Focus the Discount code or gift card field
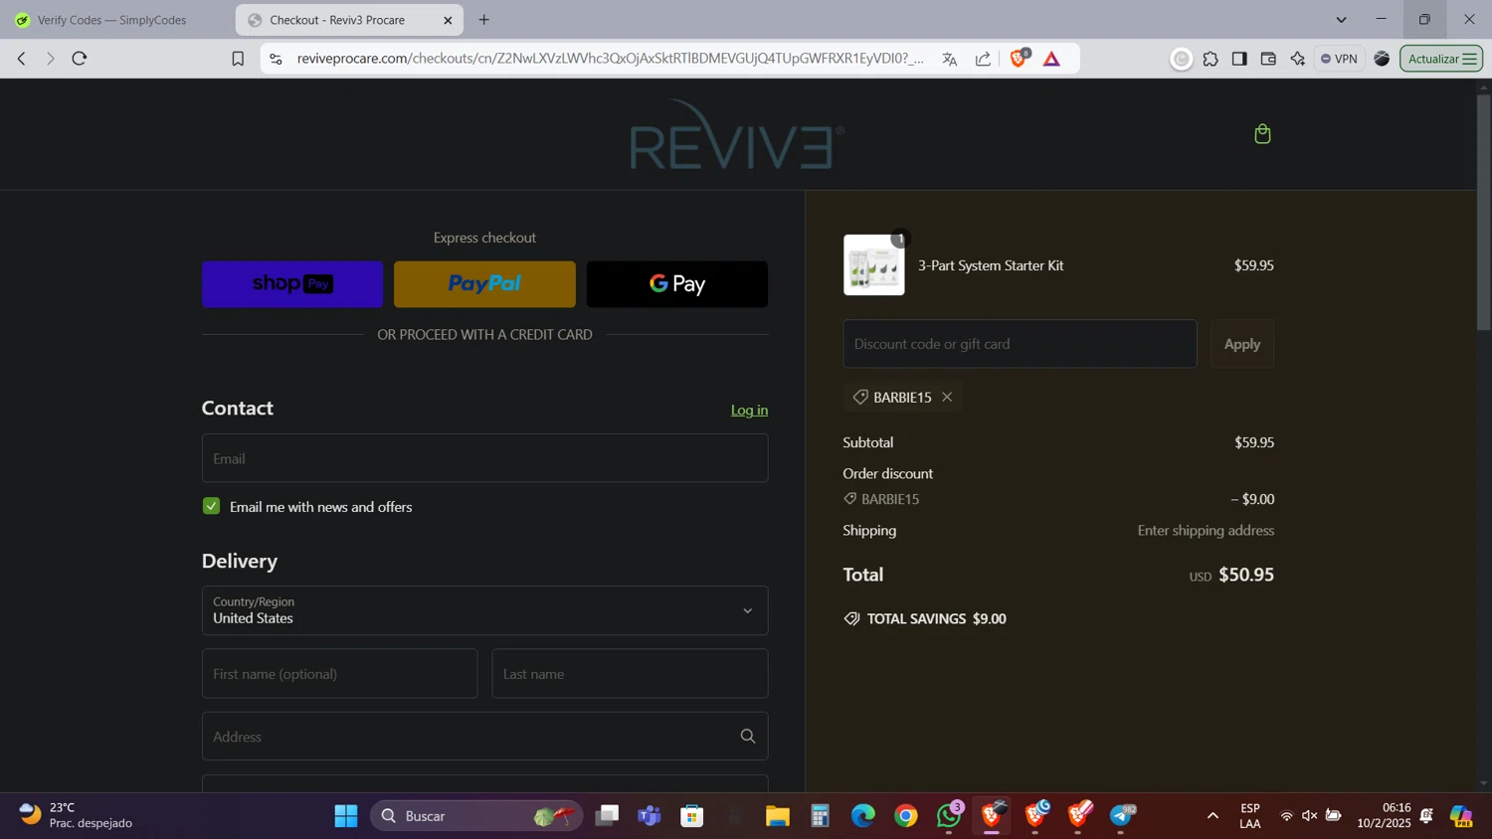The image size is (1492, 839). coord(1020,344)
